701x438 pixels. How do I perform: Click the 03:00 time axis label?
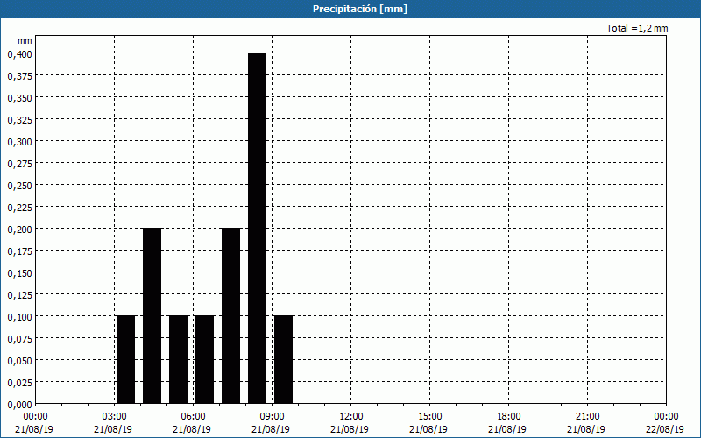click(114, 417)
